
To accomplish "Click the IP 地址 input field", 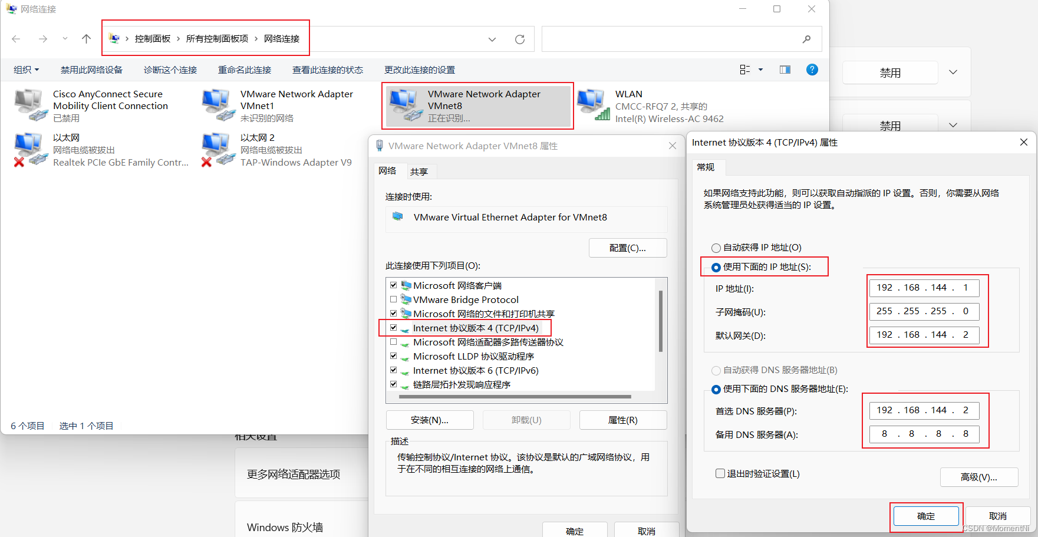I will (924, 288).
